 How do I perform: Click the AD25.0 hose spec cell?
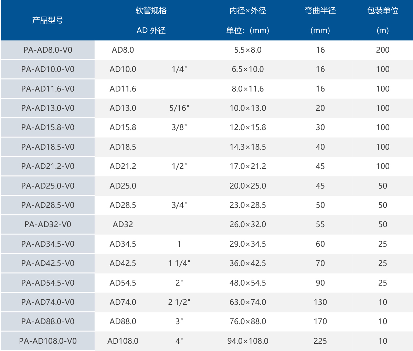[x=123, y=186]
